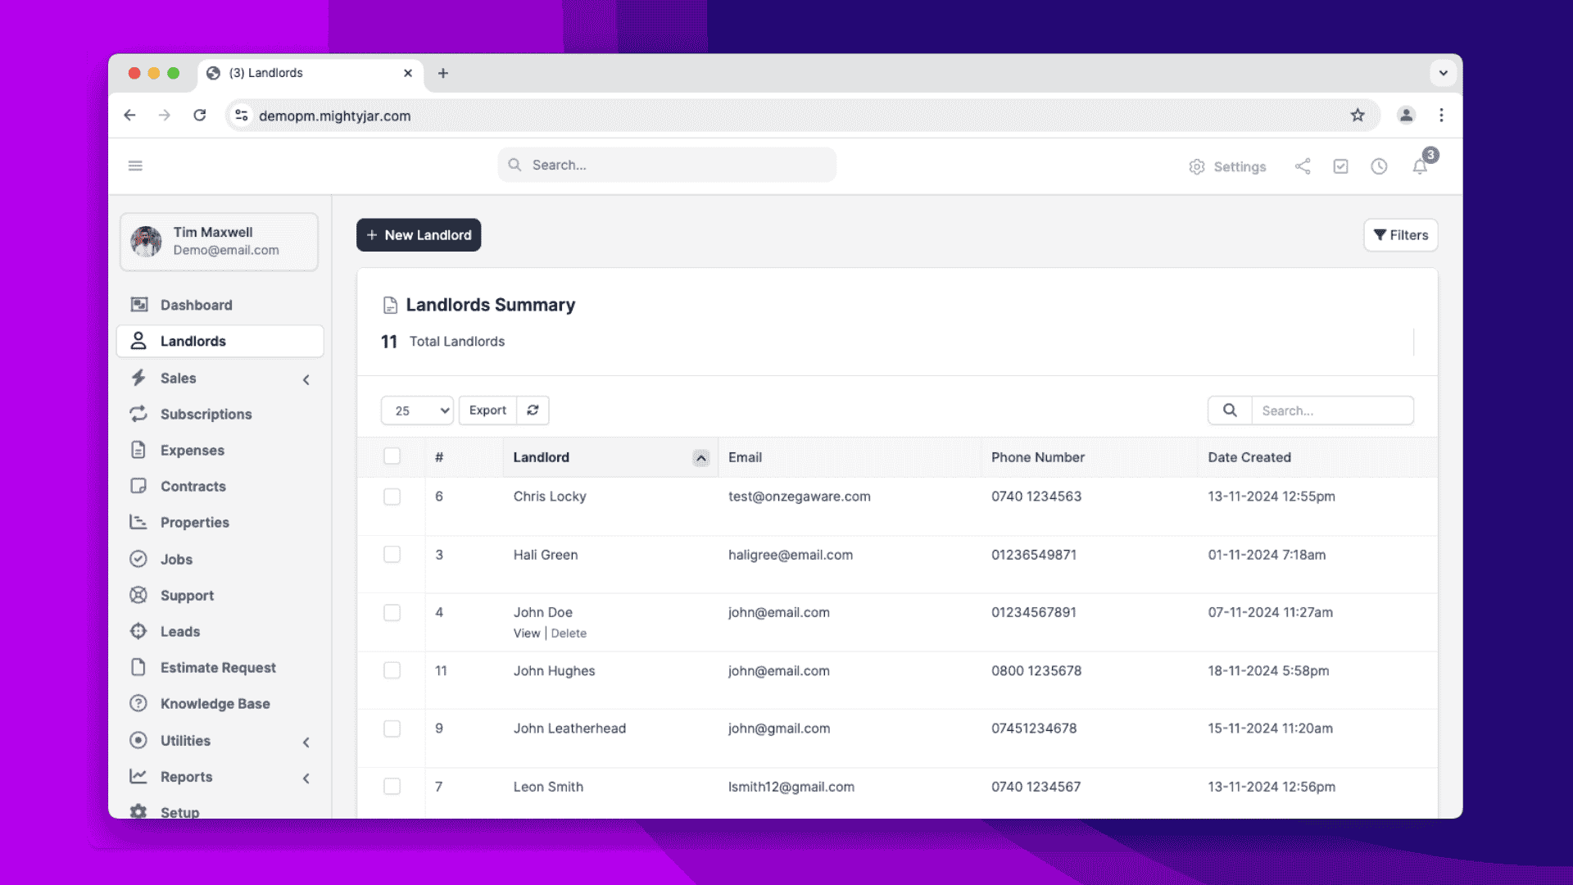Click the share icon in top bar
Screen dimensions: 1573x885
[x=1303, y=166]
